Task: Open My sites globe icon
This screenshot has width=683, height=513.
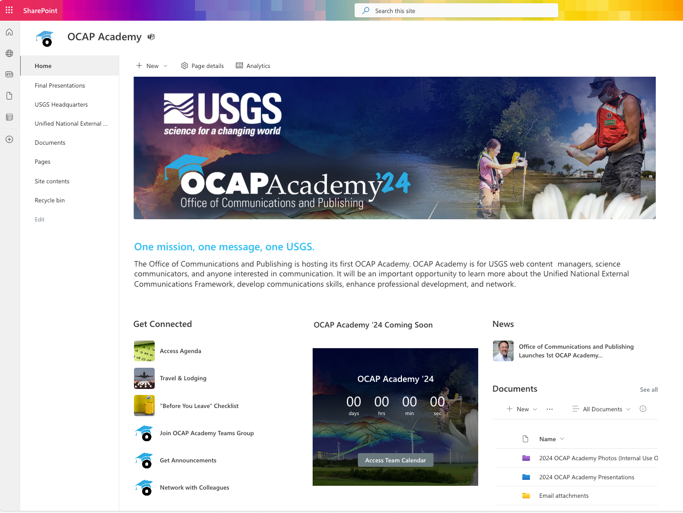Action: pos(9,53)
